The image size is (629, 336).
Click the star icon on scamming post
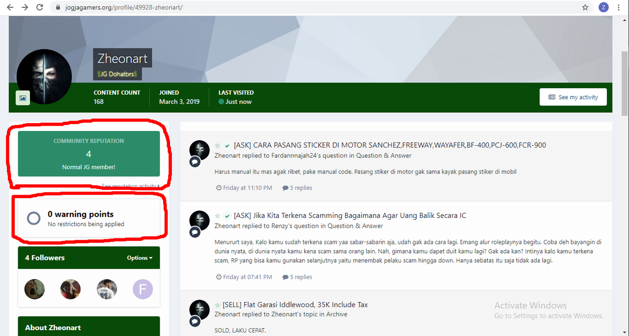(x=218, y=216)
